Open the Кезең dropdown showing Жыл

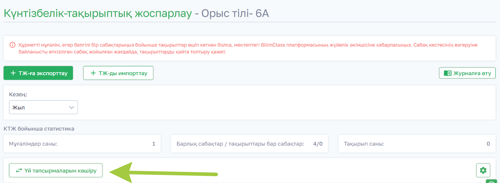pos(43,107)
